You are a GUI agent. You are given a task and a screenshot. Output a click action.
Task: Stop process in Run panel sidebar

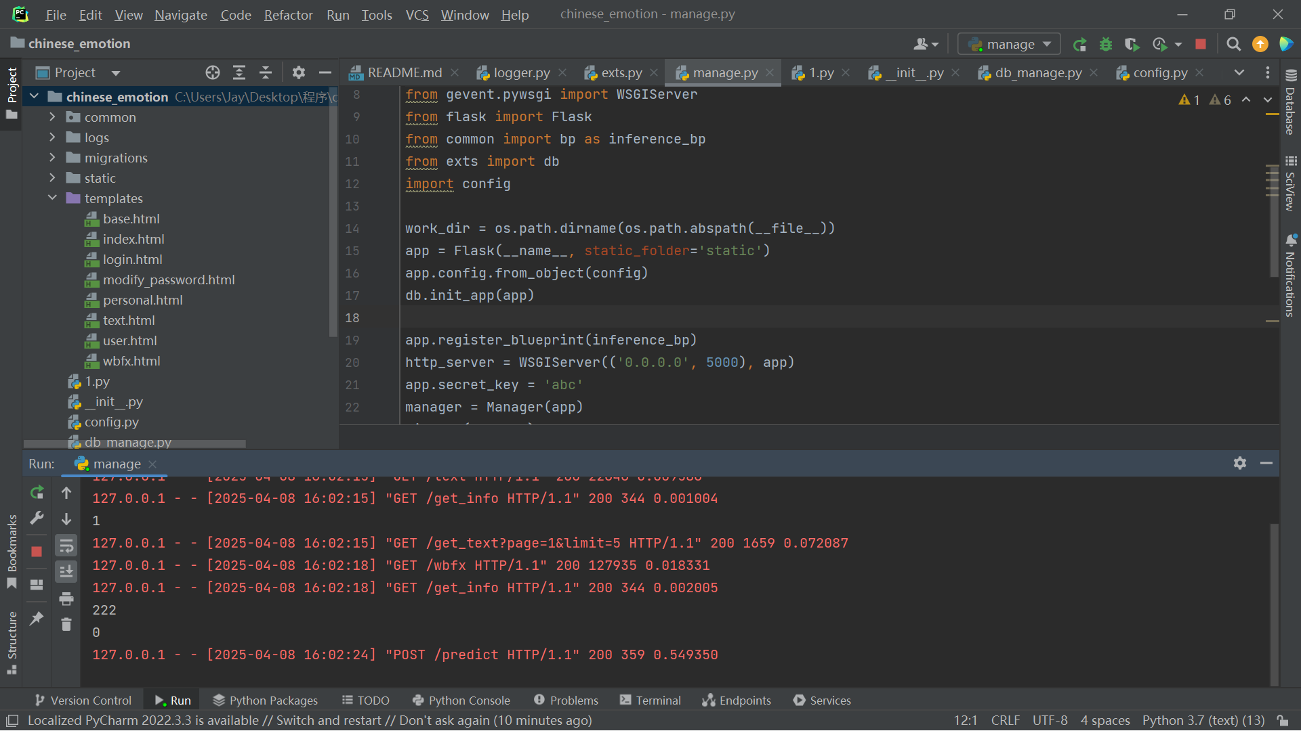point(37,552)
